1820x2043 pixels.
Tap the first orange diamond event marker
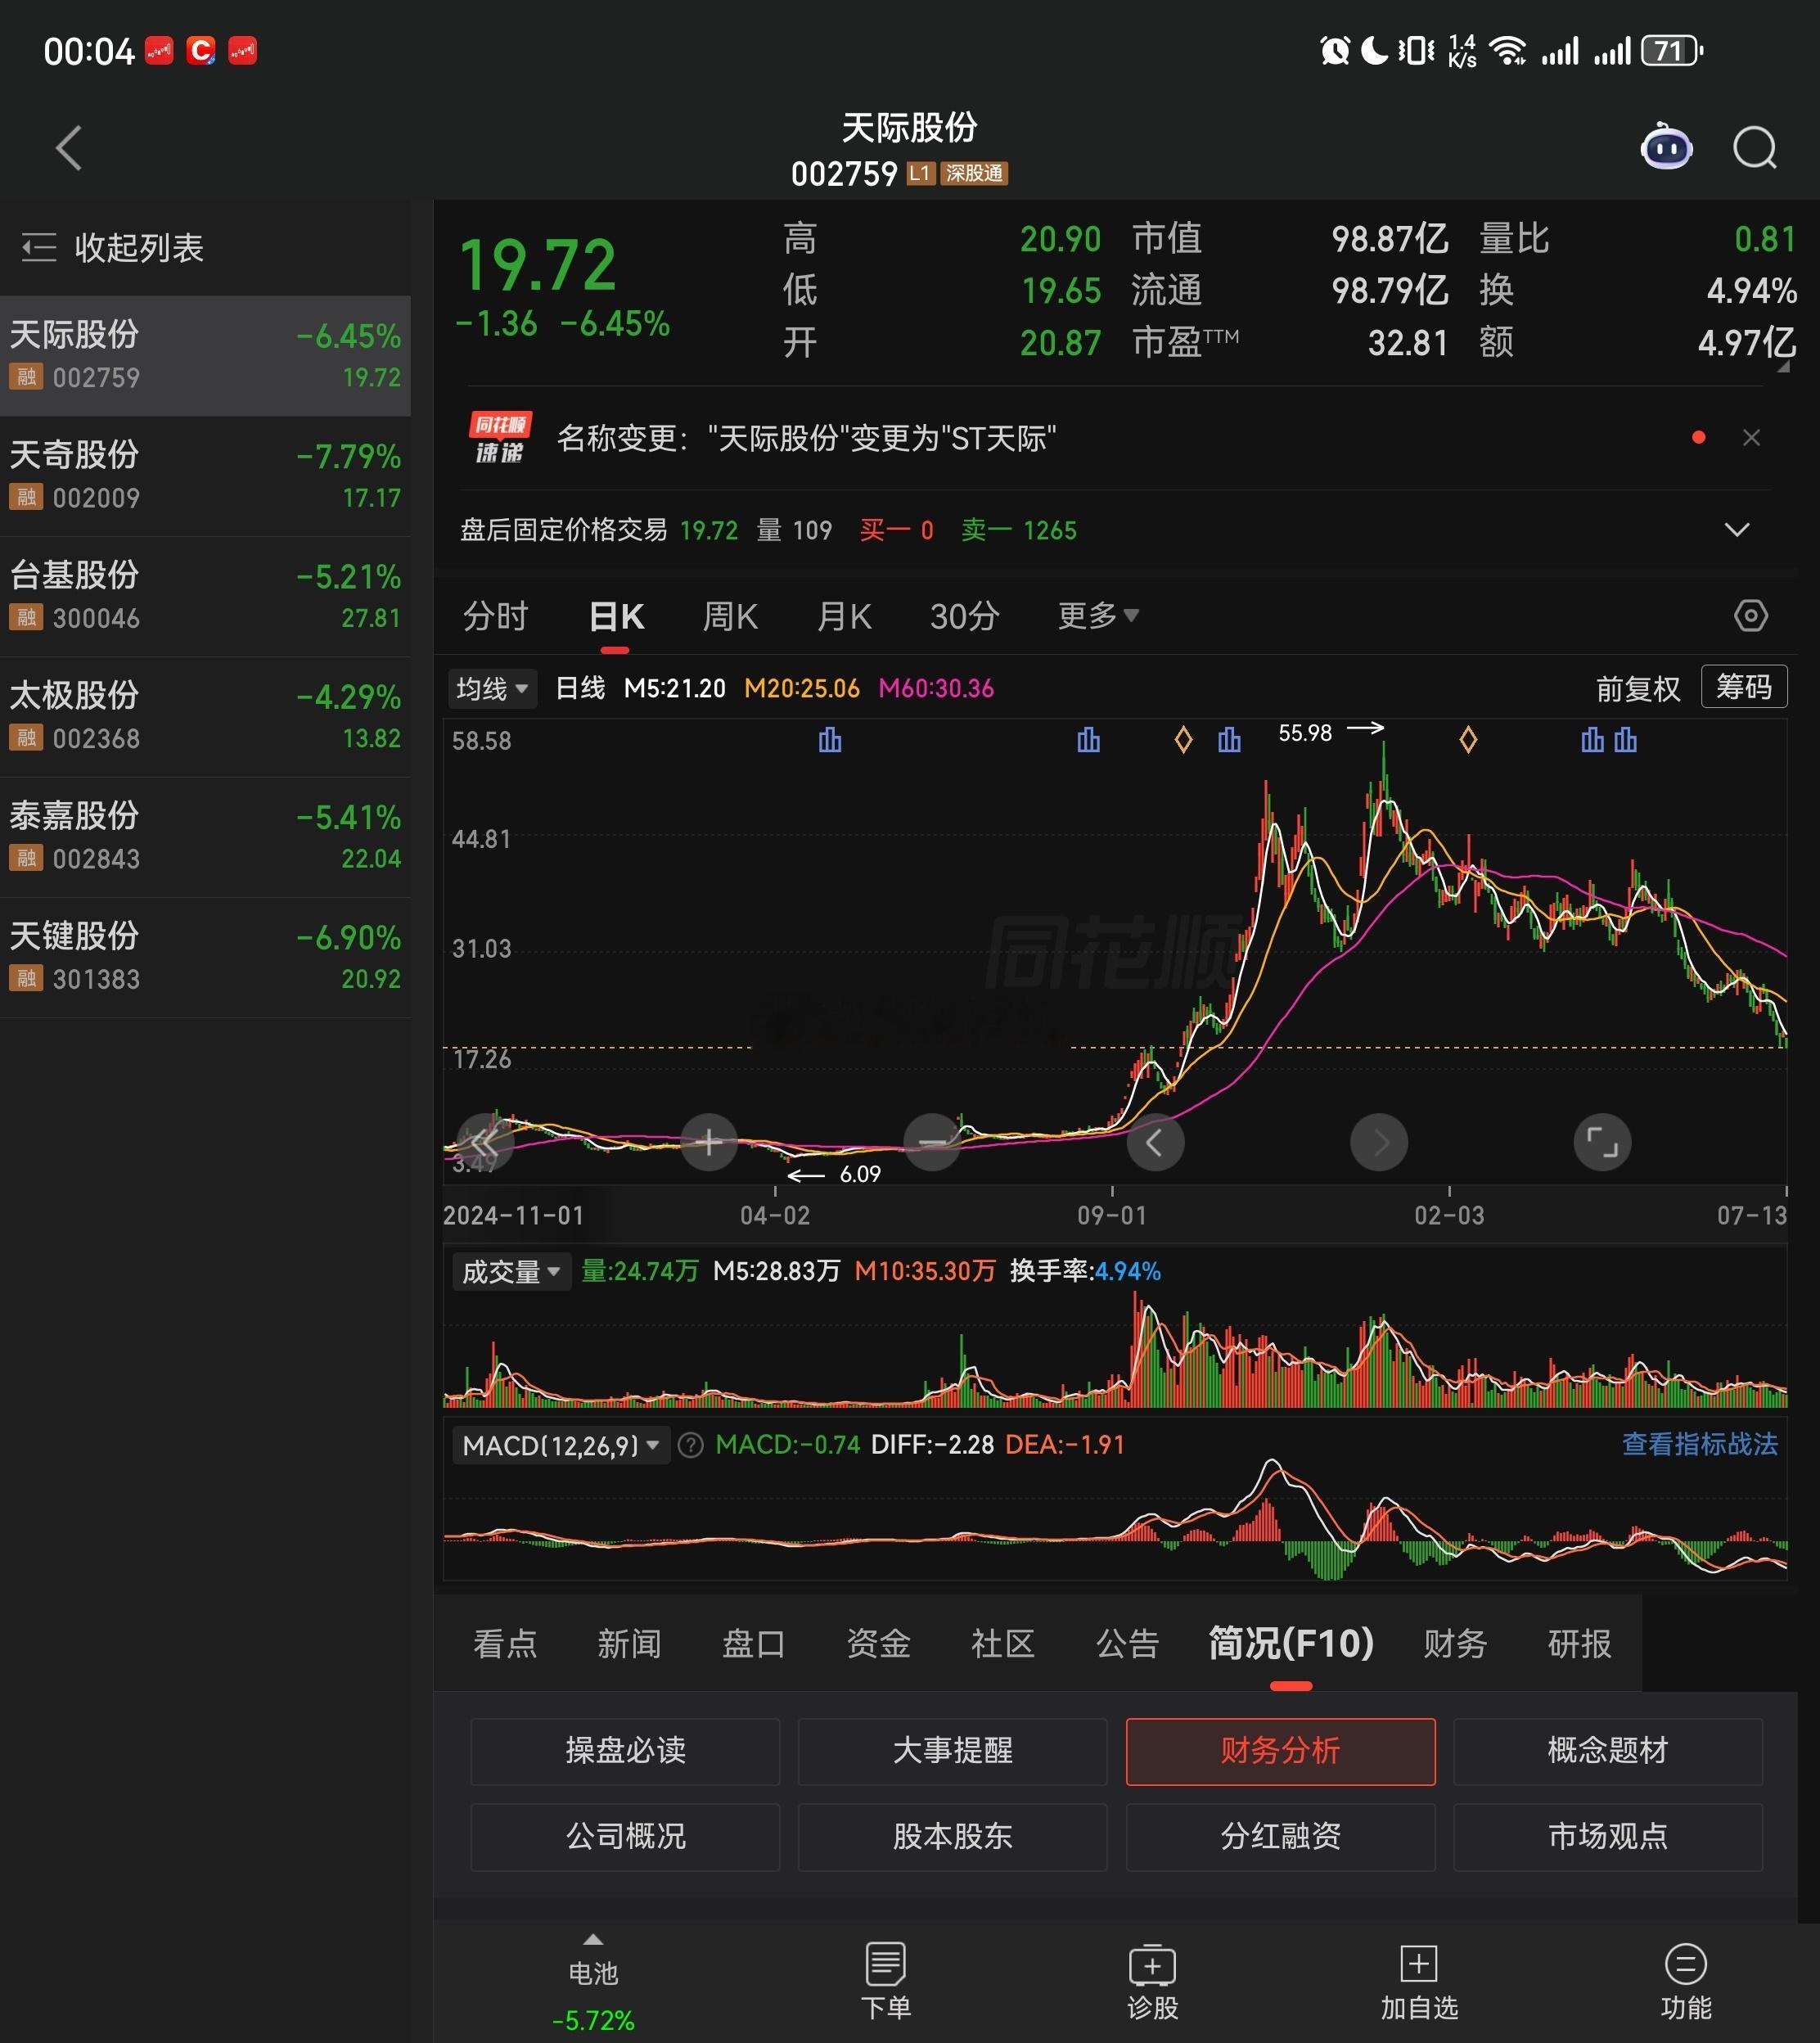click(x=1183, y=740)
